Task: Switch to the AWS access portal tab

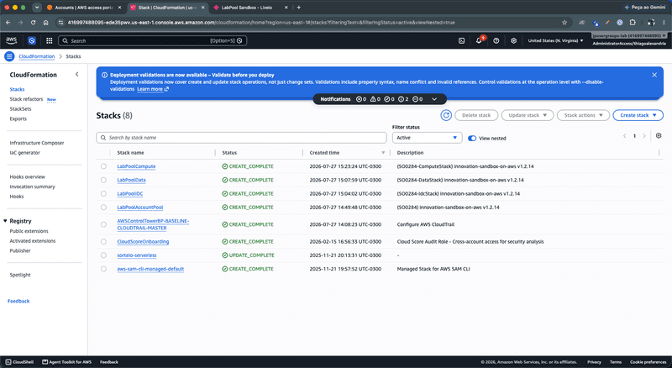Action: point(83,8)
